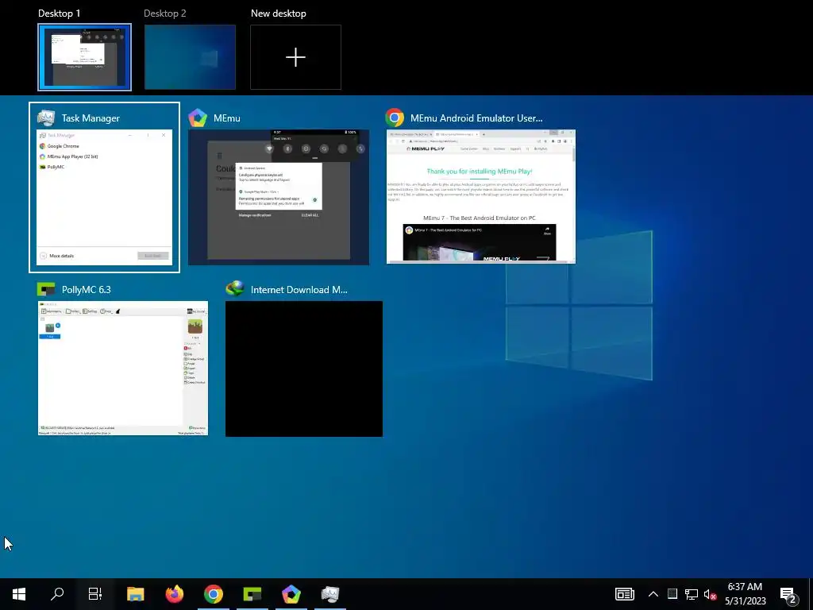Click the "Desktop 2" label
The width and height of the screenshot is (813, 610).
coord(165,14)
